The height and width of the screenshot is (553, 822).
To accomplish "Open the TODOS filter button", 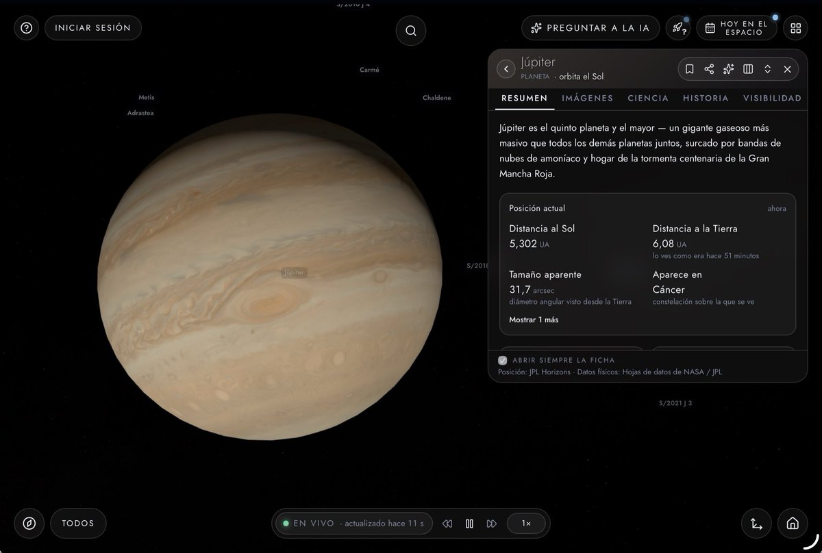I will point(78,524).
